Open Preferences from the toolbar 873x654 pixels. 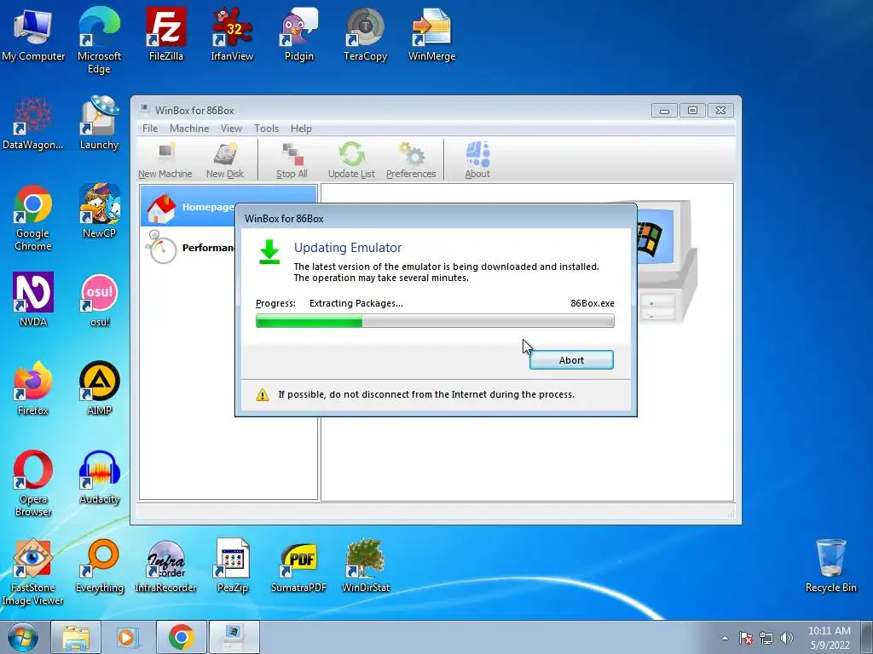411,160
